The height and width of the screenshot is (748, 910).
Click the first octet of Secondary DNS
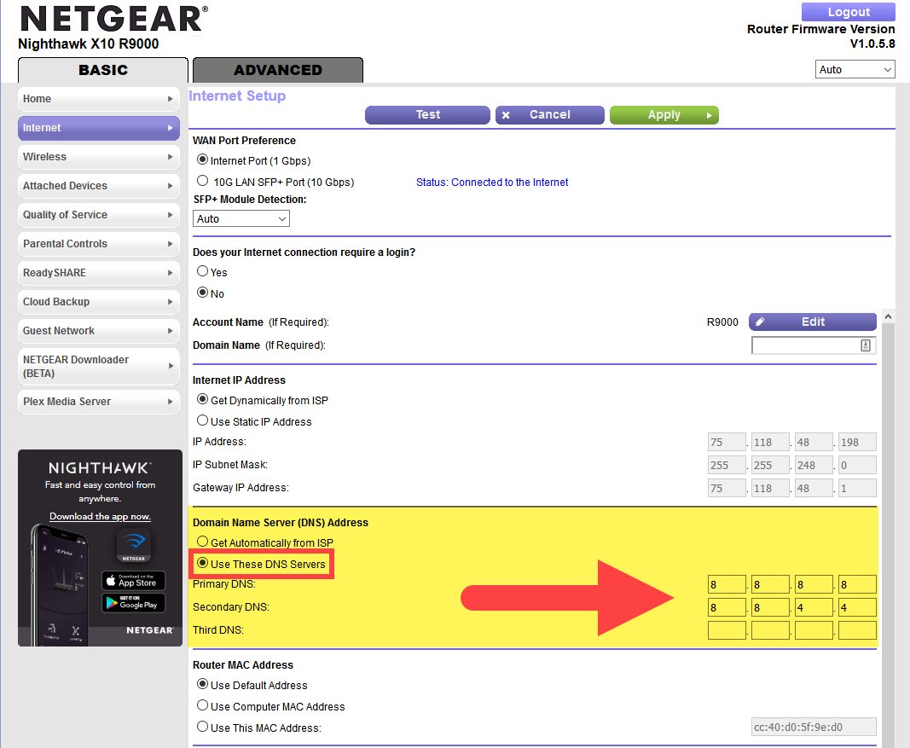[x=727, y=607]
